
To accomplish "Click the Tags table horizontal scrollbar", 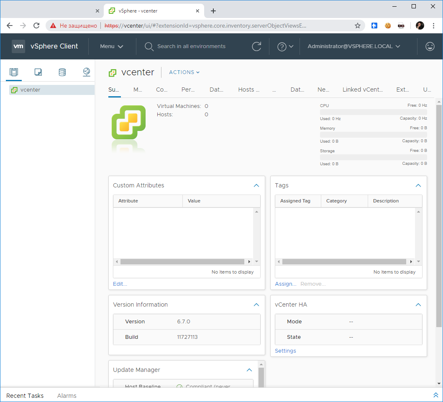I will (x=344, y=261).
